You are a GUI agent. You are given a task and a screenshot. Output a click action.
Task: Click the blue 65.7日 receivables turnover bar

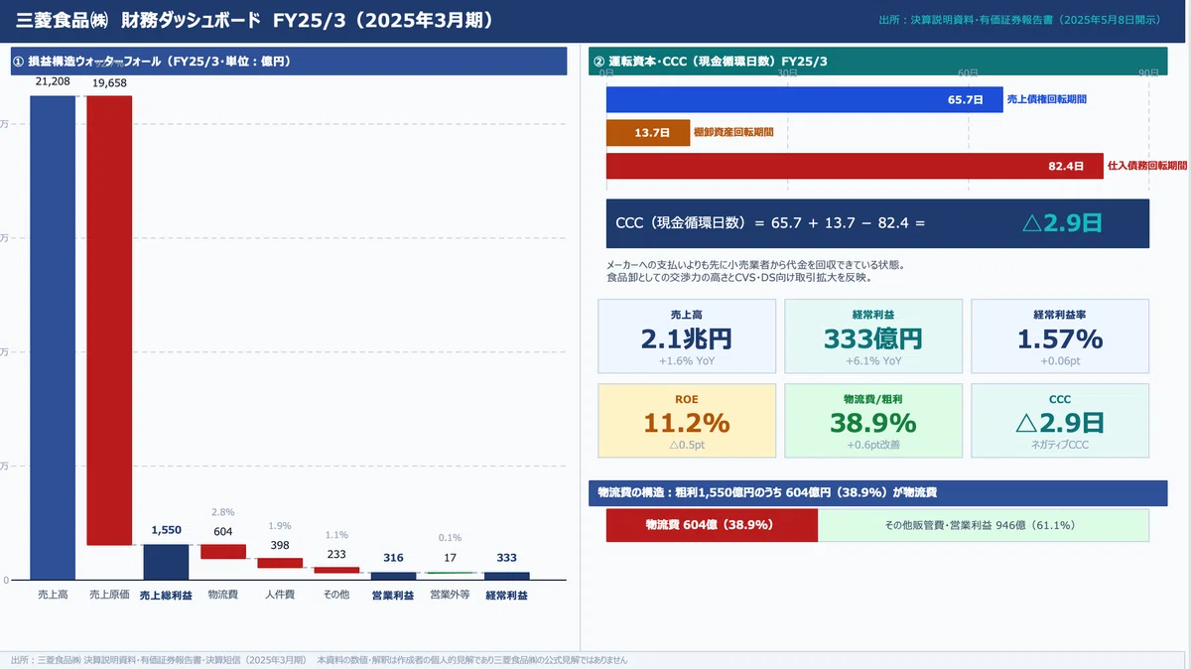point(804,99)
